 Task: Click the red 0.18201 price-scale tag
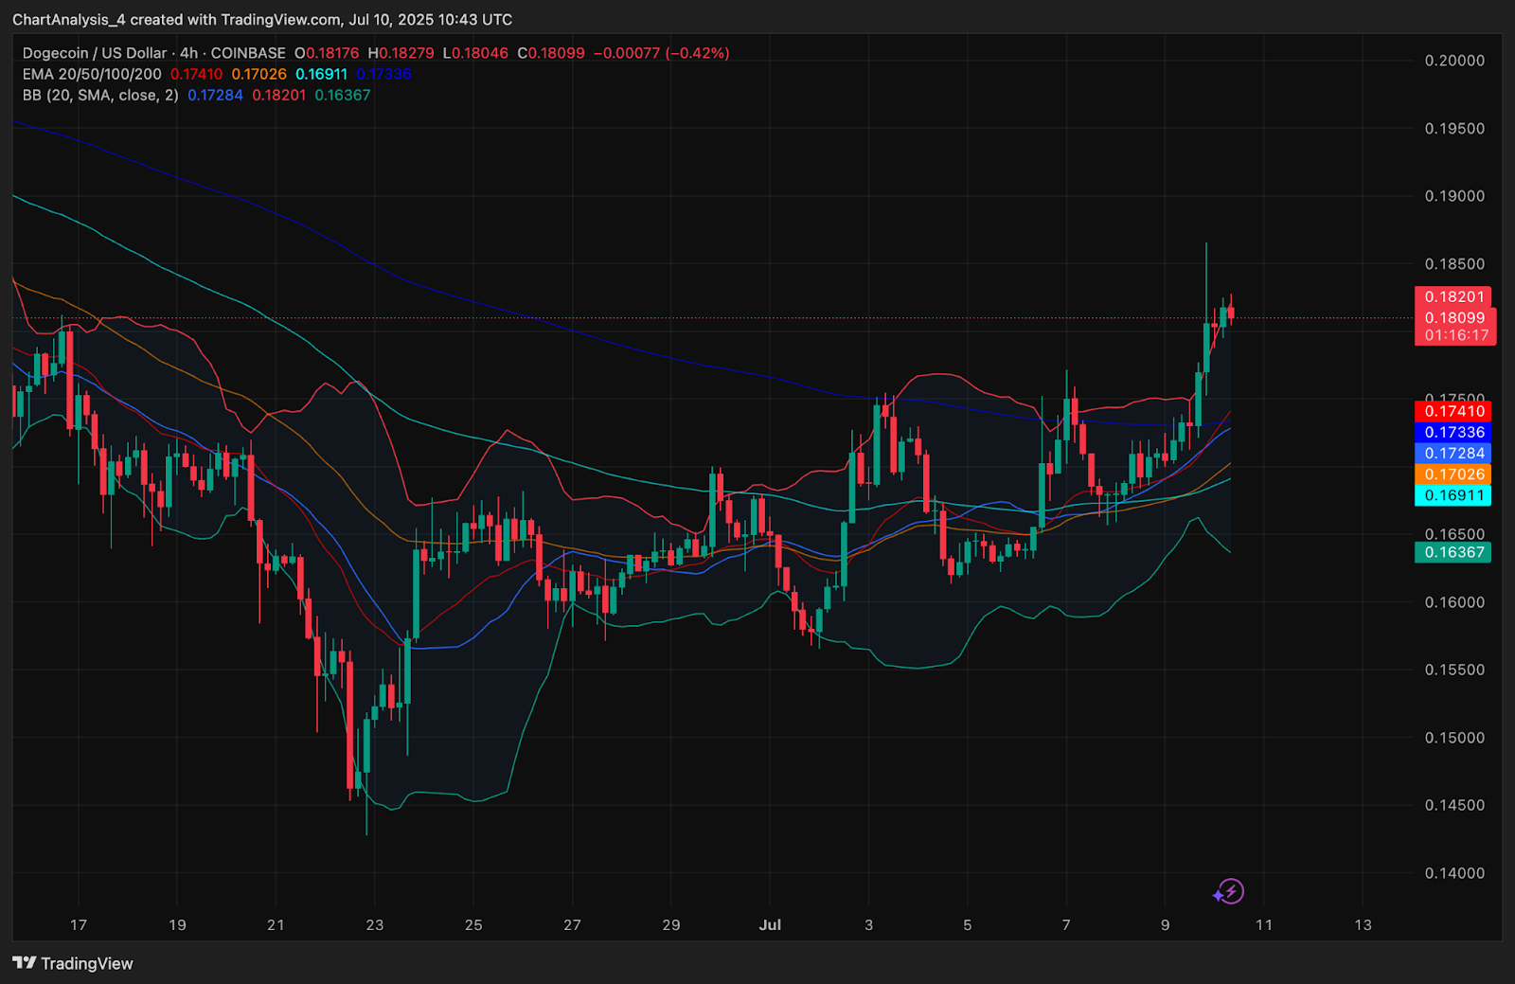click(1453, 296)
